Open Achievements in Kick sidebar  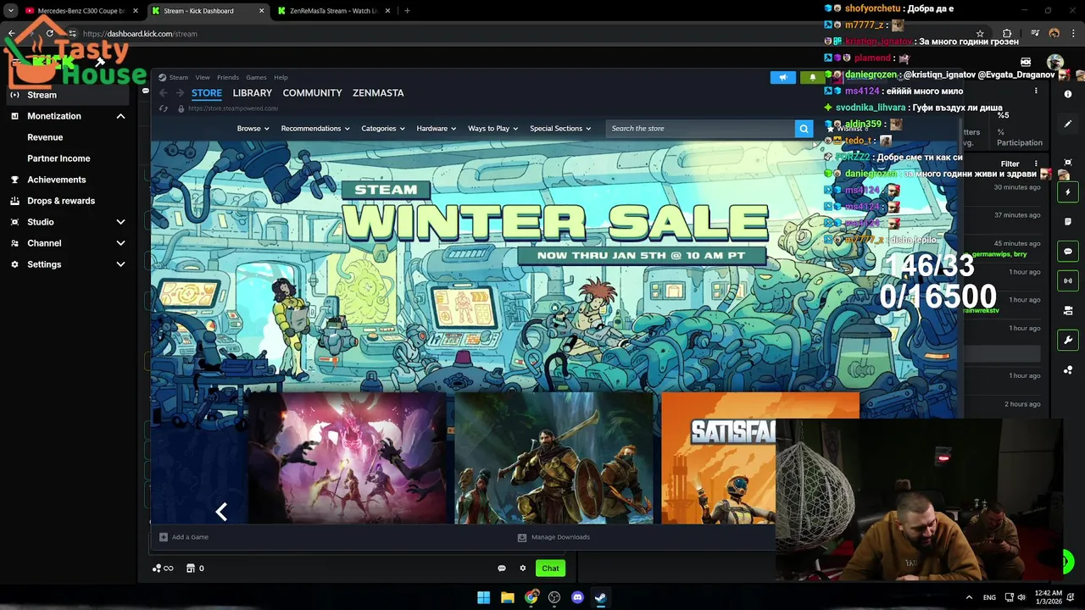[x=56, y=180]
